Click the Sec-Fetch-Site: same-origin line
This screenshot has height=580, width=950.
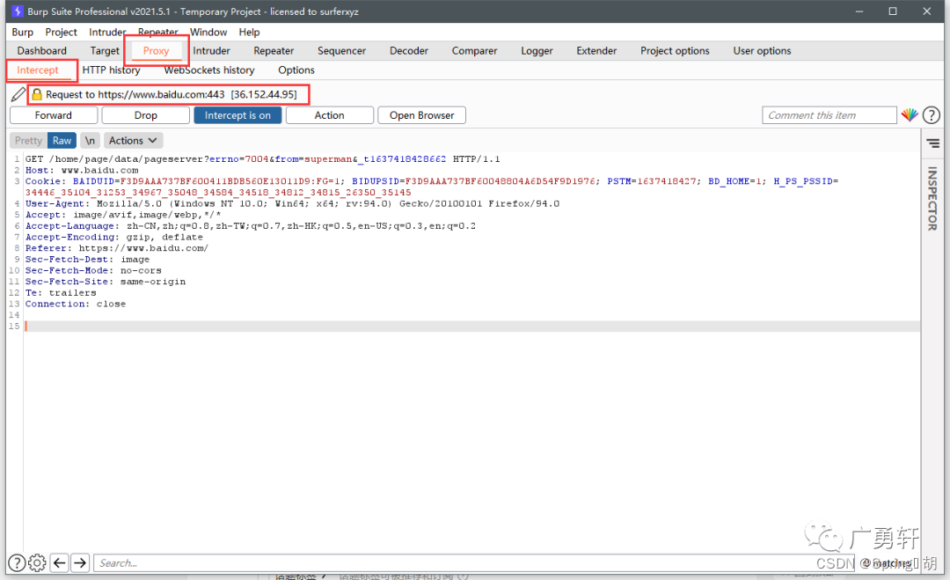pyautogui.click(x=106, y=282)
